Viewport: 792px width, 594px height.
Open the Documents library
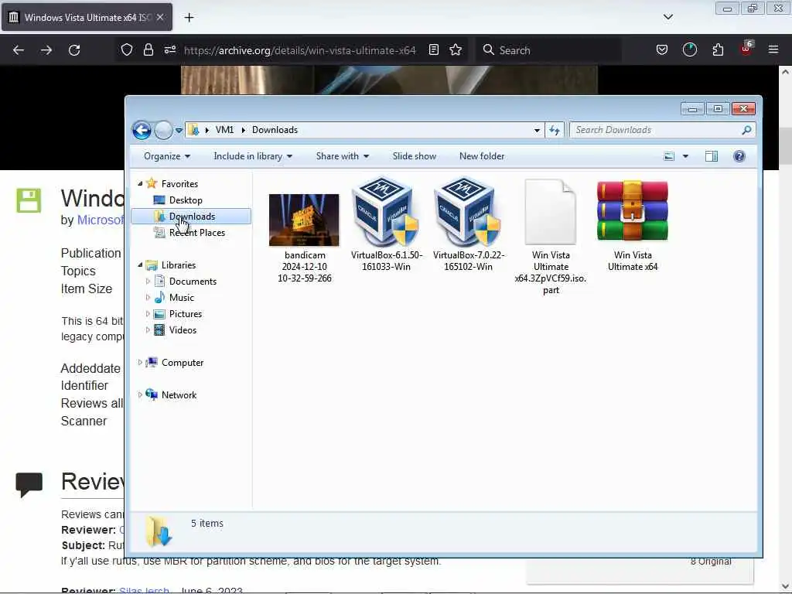[x=193, y=282]
